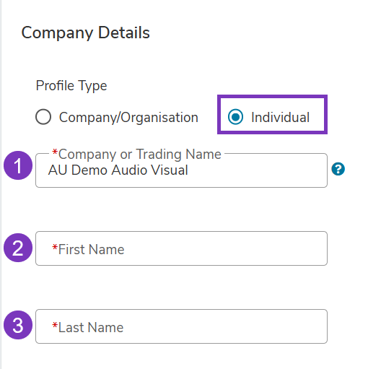Image resolution: width=368 pixels, height=369 pixels.
Task: Select the Individual radio circle
Action: (x=235, y=117)
